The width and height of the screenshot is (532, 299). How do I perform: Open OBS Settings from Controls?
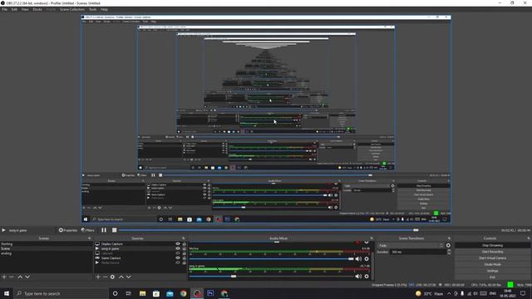(x=492, y=271)
